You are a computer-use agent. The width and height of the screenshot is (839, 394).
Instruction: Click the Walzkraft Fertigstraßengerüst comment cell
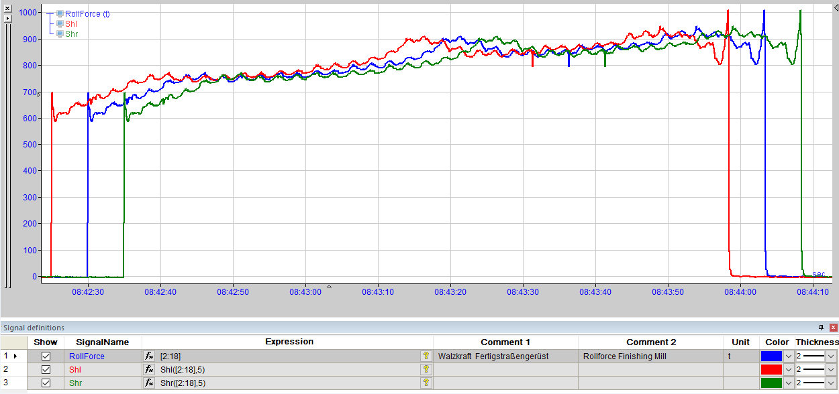pos(505,356)
